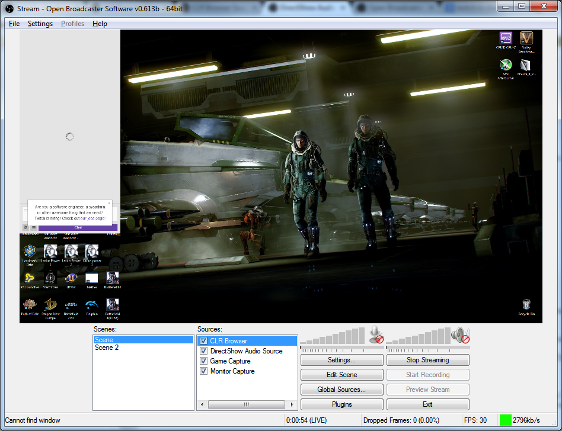Open the Plugins dialog
The width and height of the screenshot is (562, 431).
341,404
